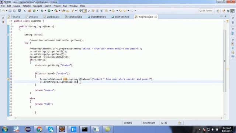This screenshot has width=236, height=133.
Task: Click the Previous Annotation icon
Action: pos(114,11)
